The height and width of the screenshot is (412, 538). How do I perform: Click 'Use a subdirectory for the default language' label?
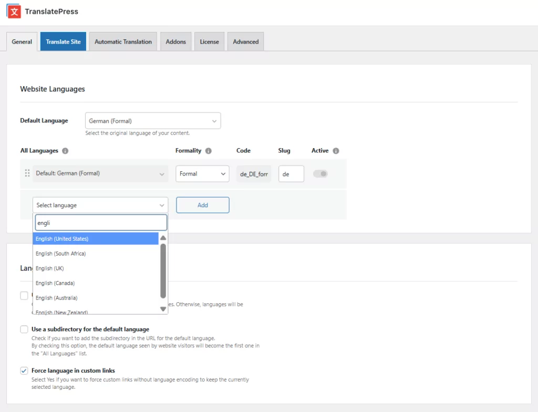click(x=90, y=329)
